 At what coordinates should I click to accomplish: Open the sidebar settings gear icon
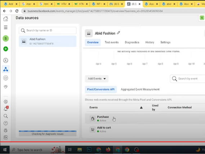coord(6,102)
